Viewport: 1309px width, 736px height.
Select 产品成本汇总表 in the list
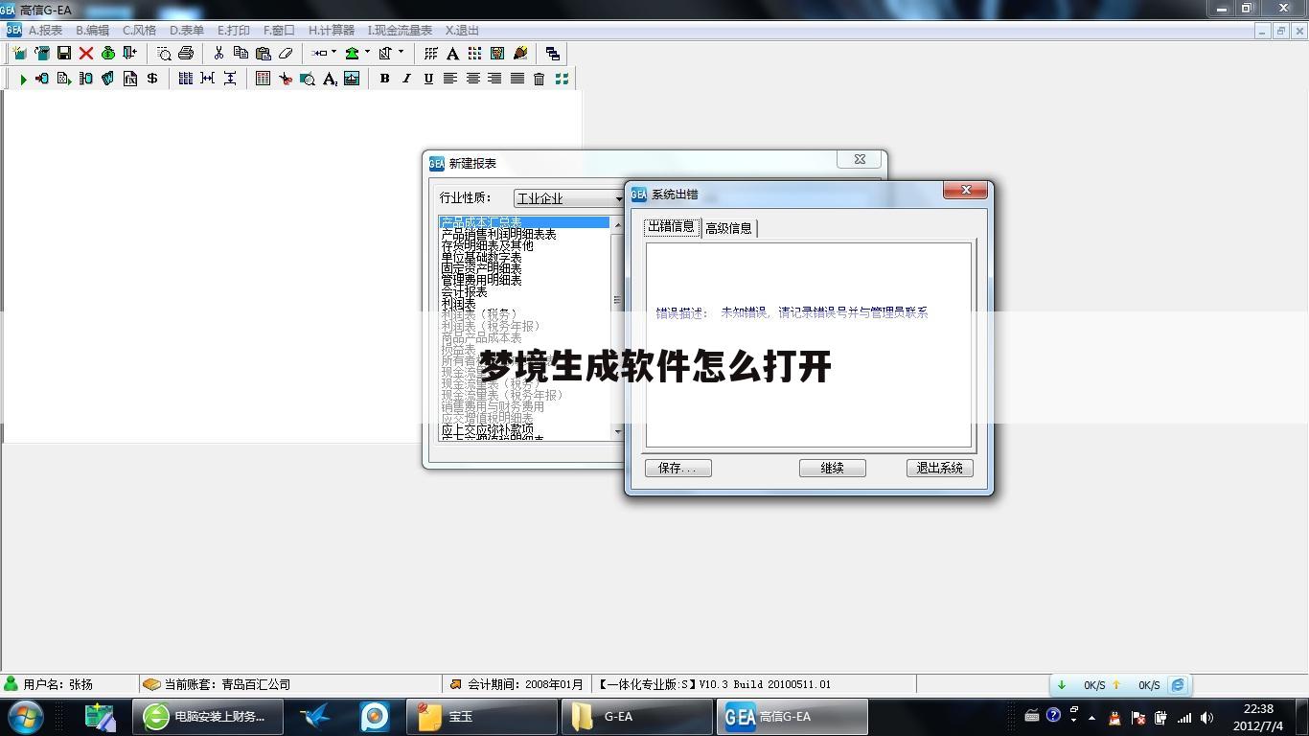[524, 222]
